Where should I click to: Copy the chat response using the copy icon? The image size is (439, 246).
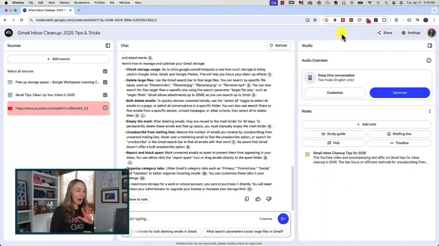[x=247, y=199]
